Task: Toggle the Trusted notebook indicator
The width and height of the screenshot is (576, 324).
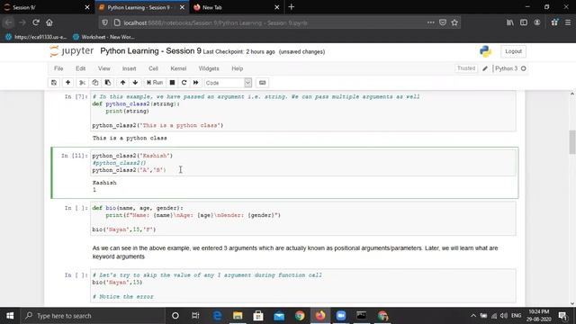Action: [x=466, y=68]
